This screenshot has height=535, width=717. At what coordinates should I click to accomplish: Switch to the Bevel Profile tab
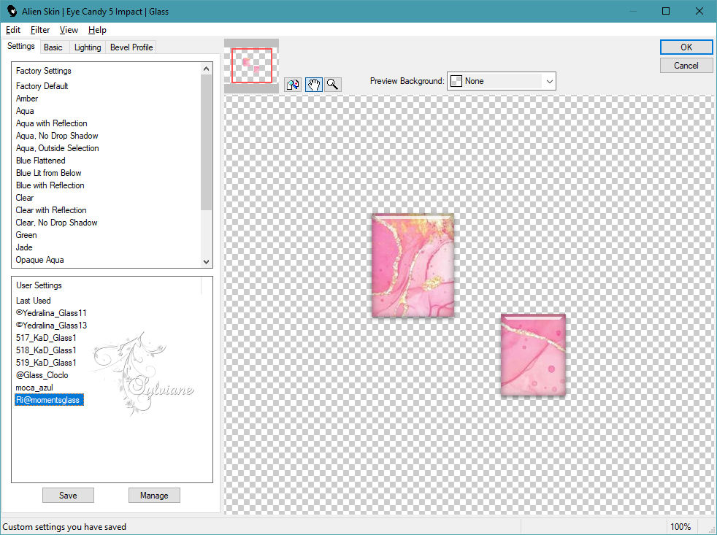click(131, 47)
